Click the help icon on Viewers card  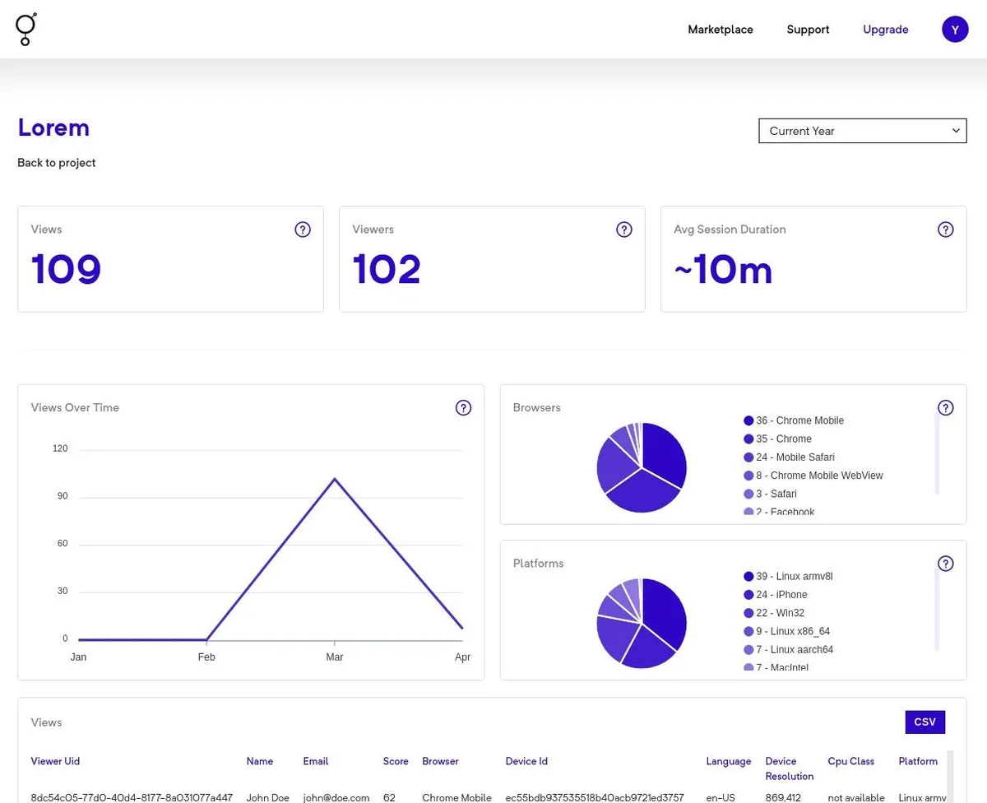pos(624,230)
